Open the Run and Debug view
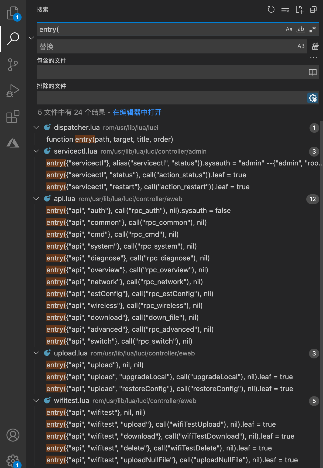This screenshot has height=468, width=323. 13,91
